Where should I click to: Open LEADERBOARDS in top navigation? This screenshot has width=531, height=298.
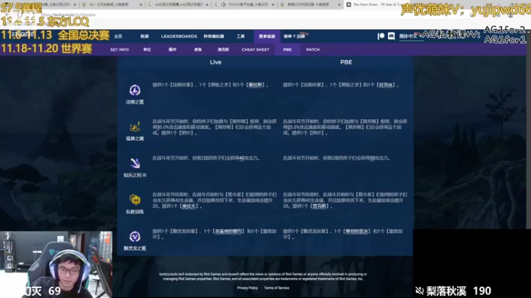179,36
